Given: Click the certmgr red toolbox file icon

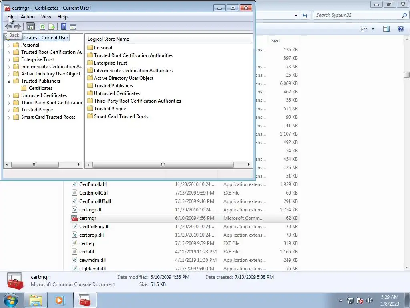Looking at the screenshot, I should 74,218.
